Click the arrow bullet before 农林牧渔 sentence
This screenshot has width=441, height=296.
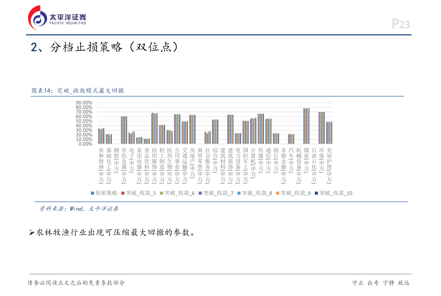(x=32, y=233)
